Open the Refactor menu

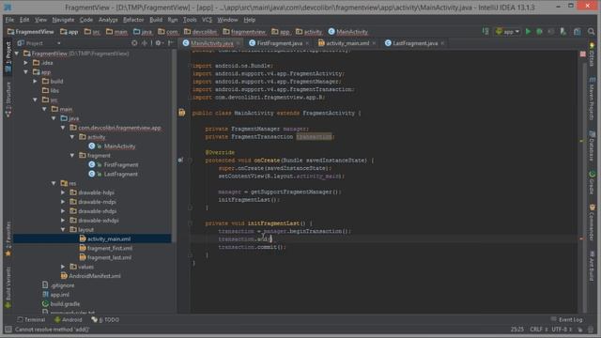click(133, 20)
